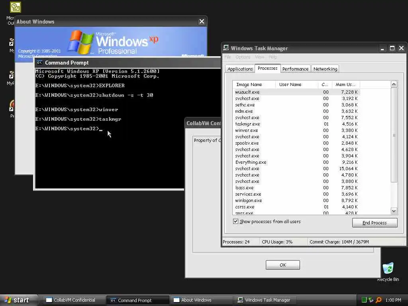
Task: Click the End Process button
Action: coord(375,223)
